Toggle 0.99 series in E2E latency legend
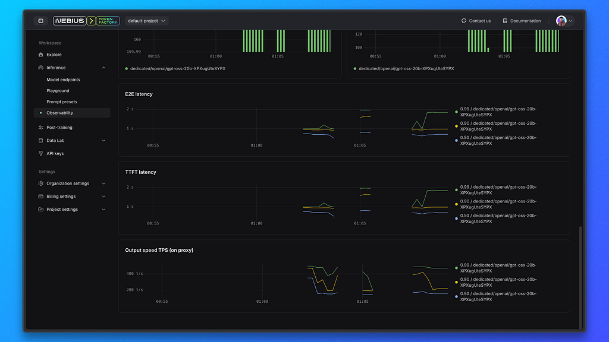Viewport: 609px width, 342px height. (497, 112)
